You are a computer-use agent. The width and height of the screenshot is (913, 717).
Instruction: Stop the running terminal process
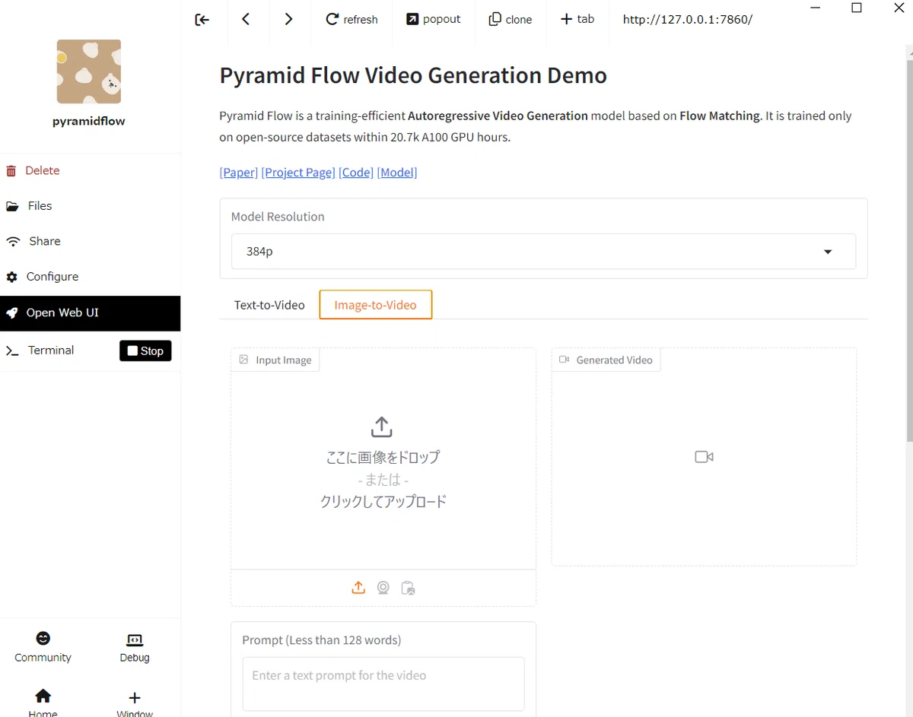(145, 351)
